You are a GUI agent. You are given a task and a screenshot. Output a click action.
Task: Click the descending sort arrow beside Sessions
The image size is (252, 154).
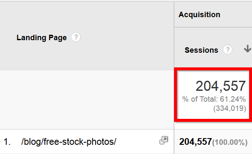pos(247,49)
